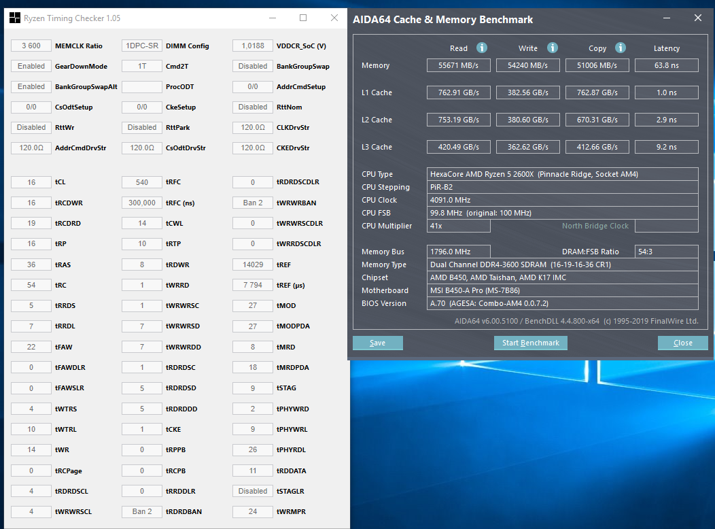
Task: Click the AddrCmdDrvStr 120.0Ω value
Action: (x=31, y=148)
